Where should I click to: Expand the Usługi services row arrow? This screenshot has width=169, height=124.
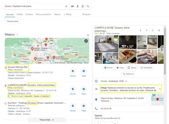[160, 89]
